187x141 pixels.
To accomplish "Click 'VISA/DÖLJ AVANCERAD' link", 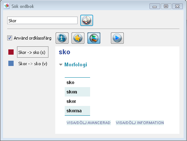I will [x=89, y=123].
